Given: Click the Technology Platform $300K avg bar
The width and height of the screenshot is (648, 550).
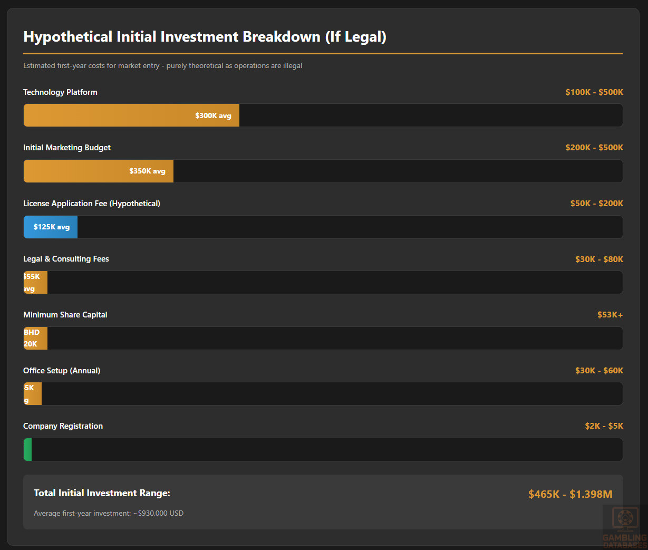Looking at the screenshot, I should 131,115.
